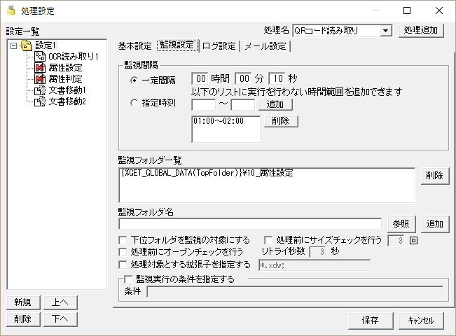Select the 一定間隔 radio button
The height and width of the screenshot is (336, 456).
point(134,80)
